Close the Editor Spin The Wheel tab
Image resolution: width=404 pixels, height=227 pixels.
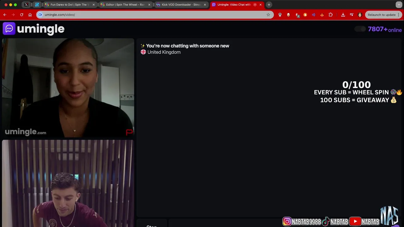149,5
